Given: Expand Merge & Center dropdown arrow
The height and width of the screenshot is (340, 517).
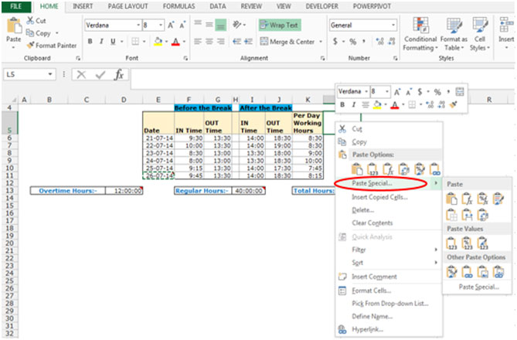Looking at the screenshot, I should point(321,42).
